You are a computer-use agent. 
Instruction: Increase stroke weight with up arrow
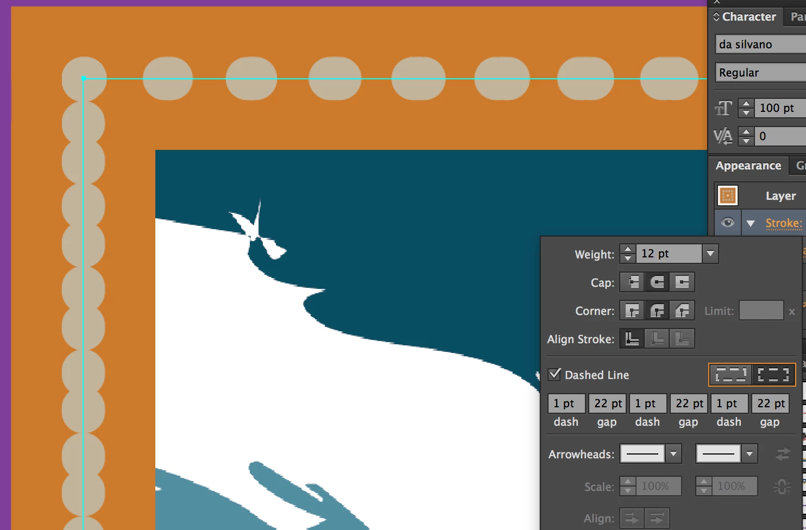(x=628, y=249)
